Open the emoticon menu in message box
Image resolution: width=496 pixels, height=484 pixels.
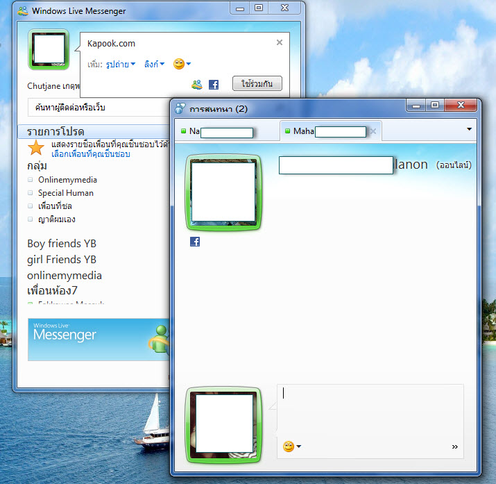tap(291, 447)
